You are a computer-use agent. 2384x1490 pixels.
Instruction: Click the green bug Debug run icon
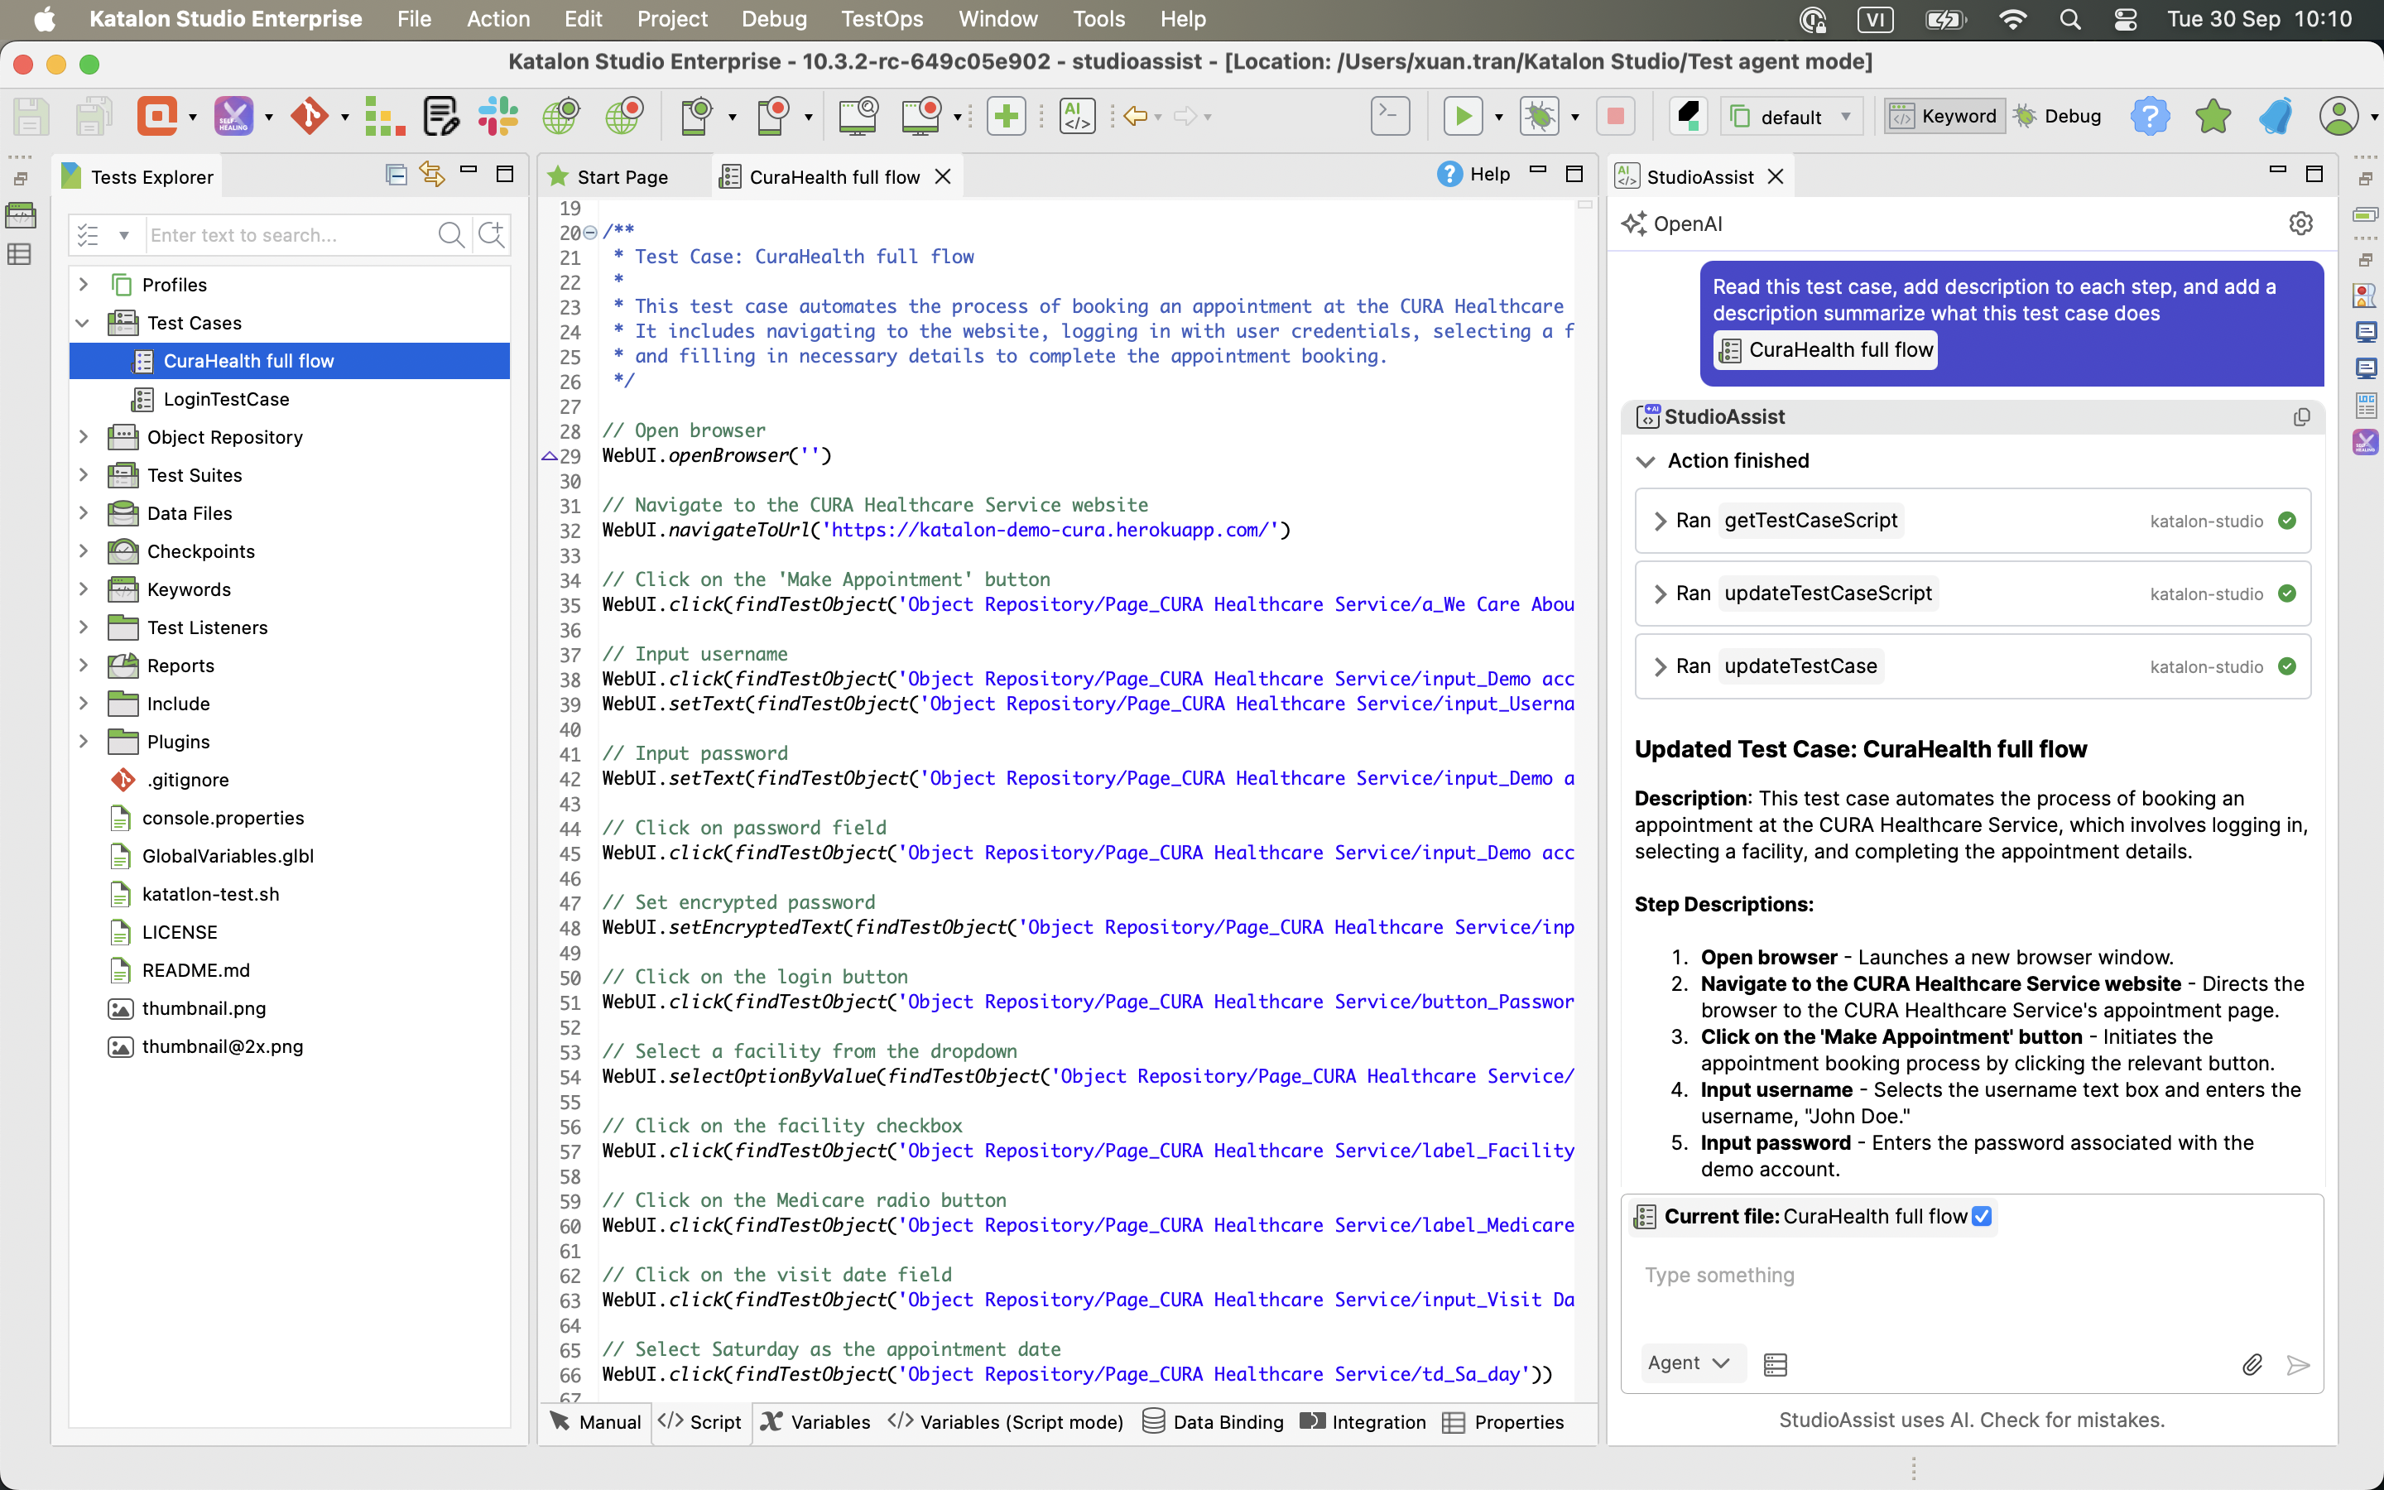(1540, 116)
